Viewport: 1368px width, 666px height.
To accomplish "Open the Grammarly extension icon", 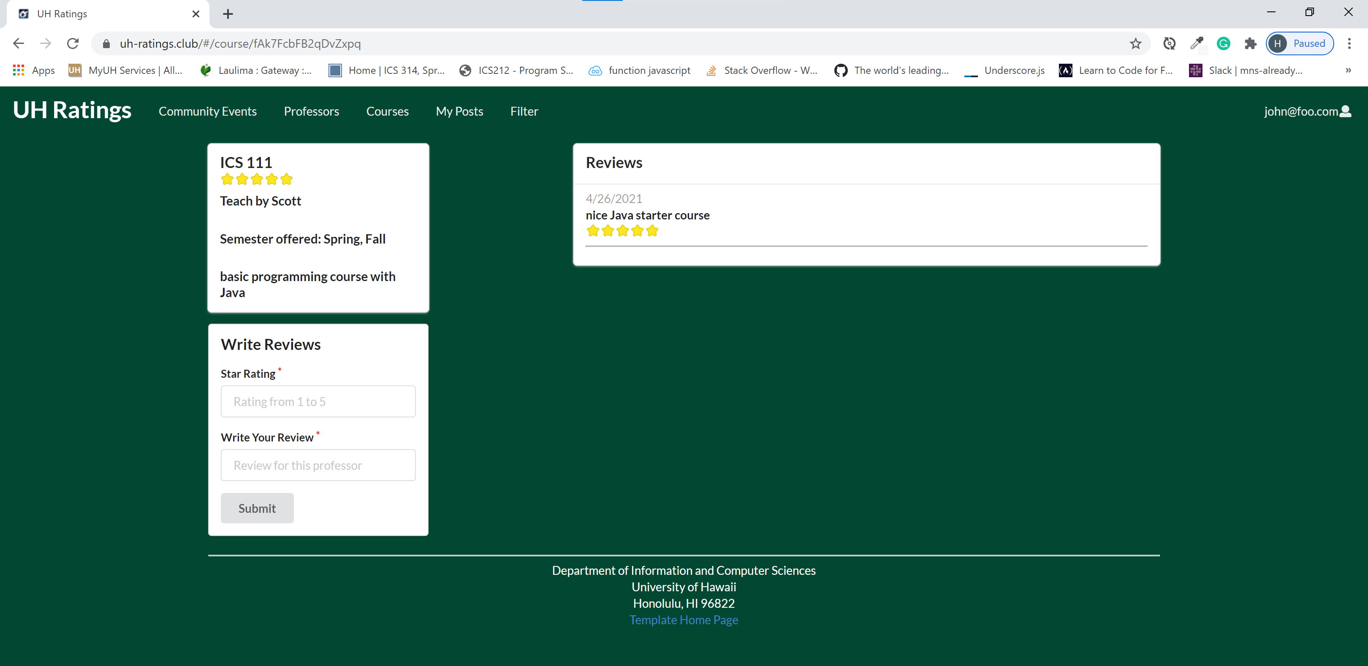I will 1223,43.
